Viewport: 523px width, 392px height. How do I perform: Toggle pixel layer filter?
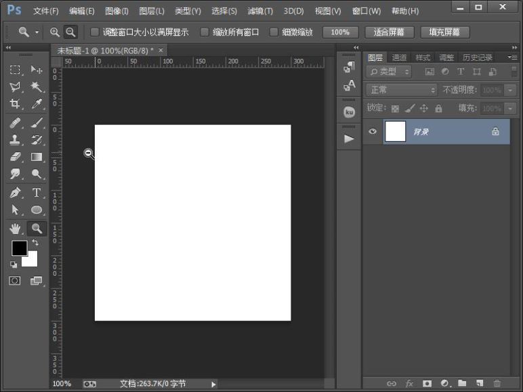430,72
